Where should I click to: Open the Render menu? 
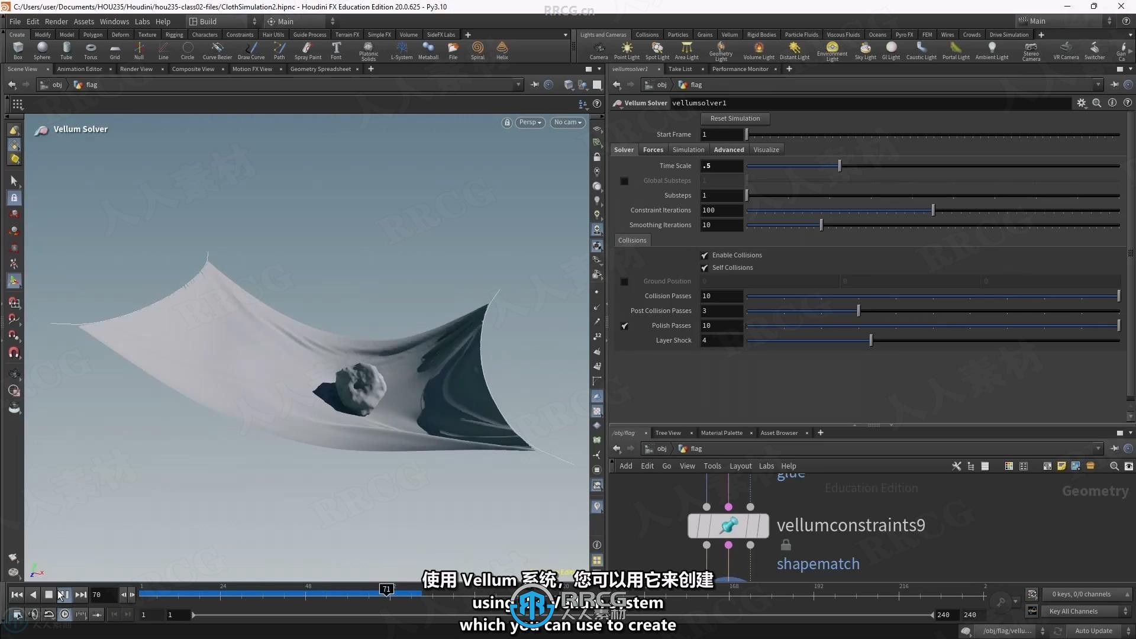pyautogui.click(x=56, y=21)
